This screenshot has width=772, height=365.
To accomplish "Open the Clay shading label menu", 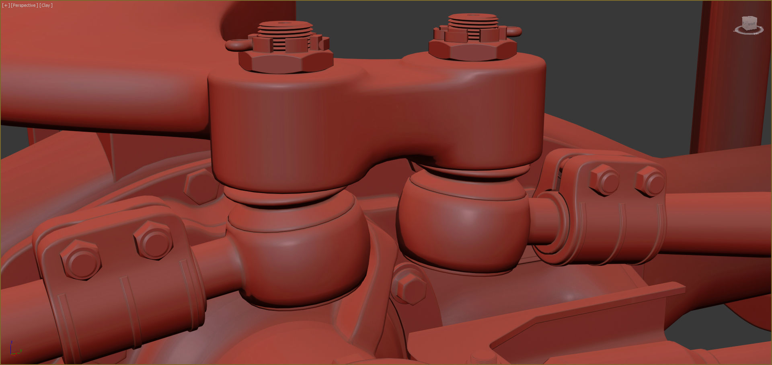I will click(46, 5).
